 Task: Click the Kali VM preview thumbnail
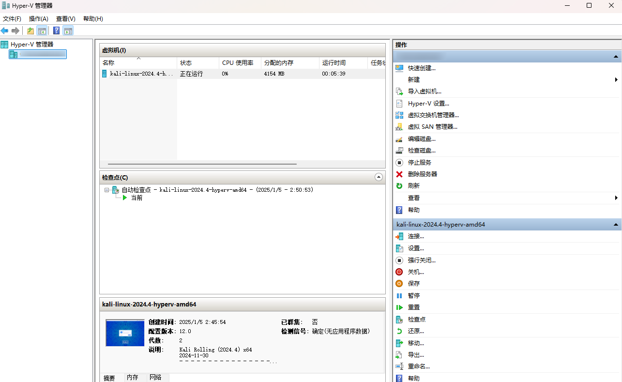point(125,333)
